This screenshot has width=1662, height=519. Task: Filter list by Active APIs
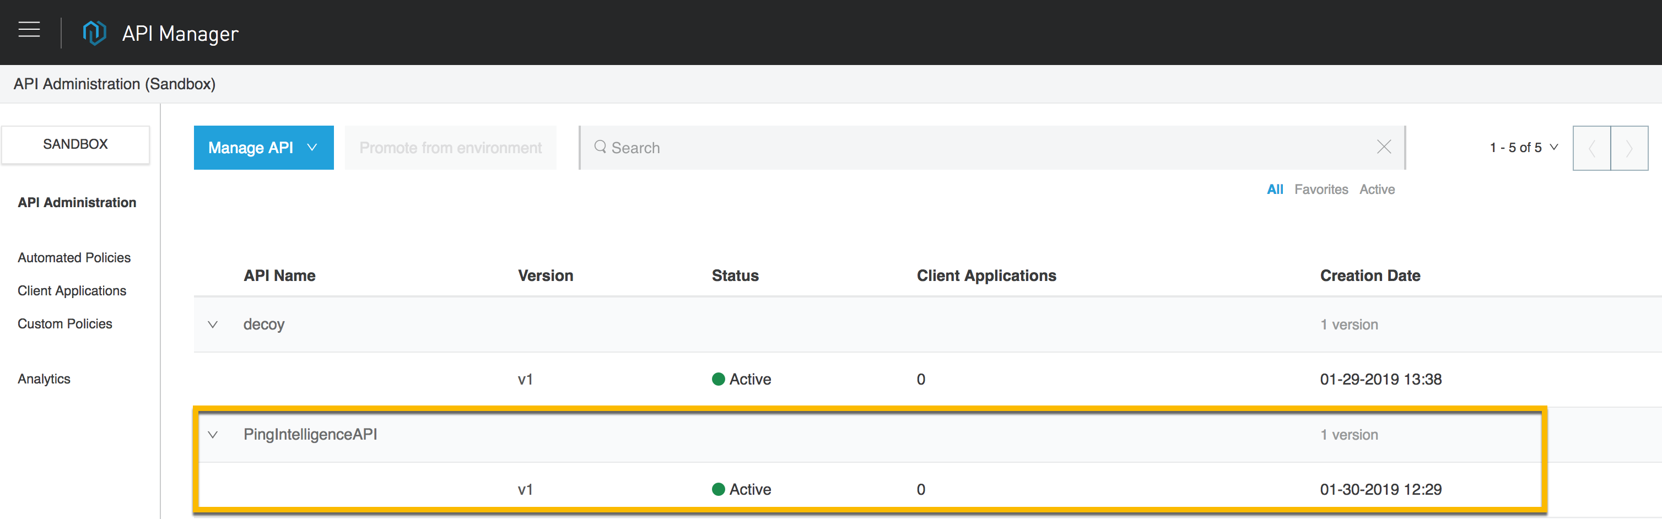[x=1377, y=190]
